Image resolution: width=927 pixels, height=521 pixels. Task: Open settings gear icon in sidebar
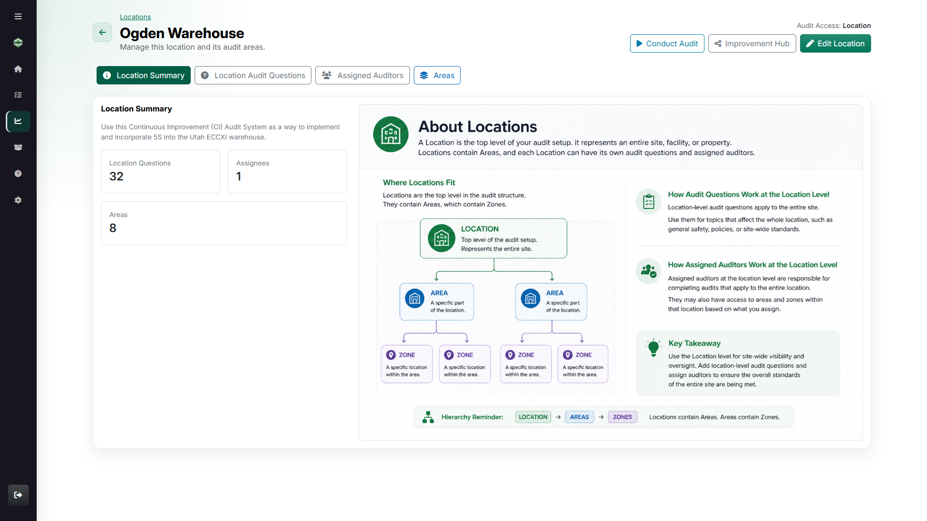point(18,200)
